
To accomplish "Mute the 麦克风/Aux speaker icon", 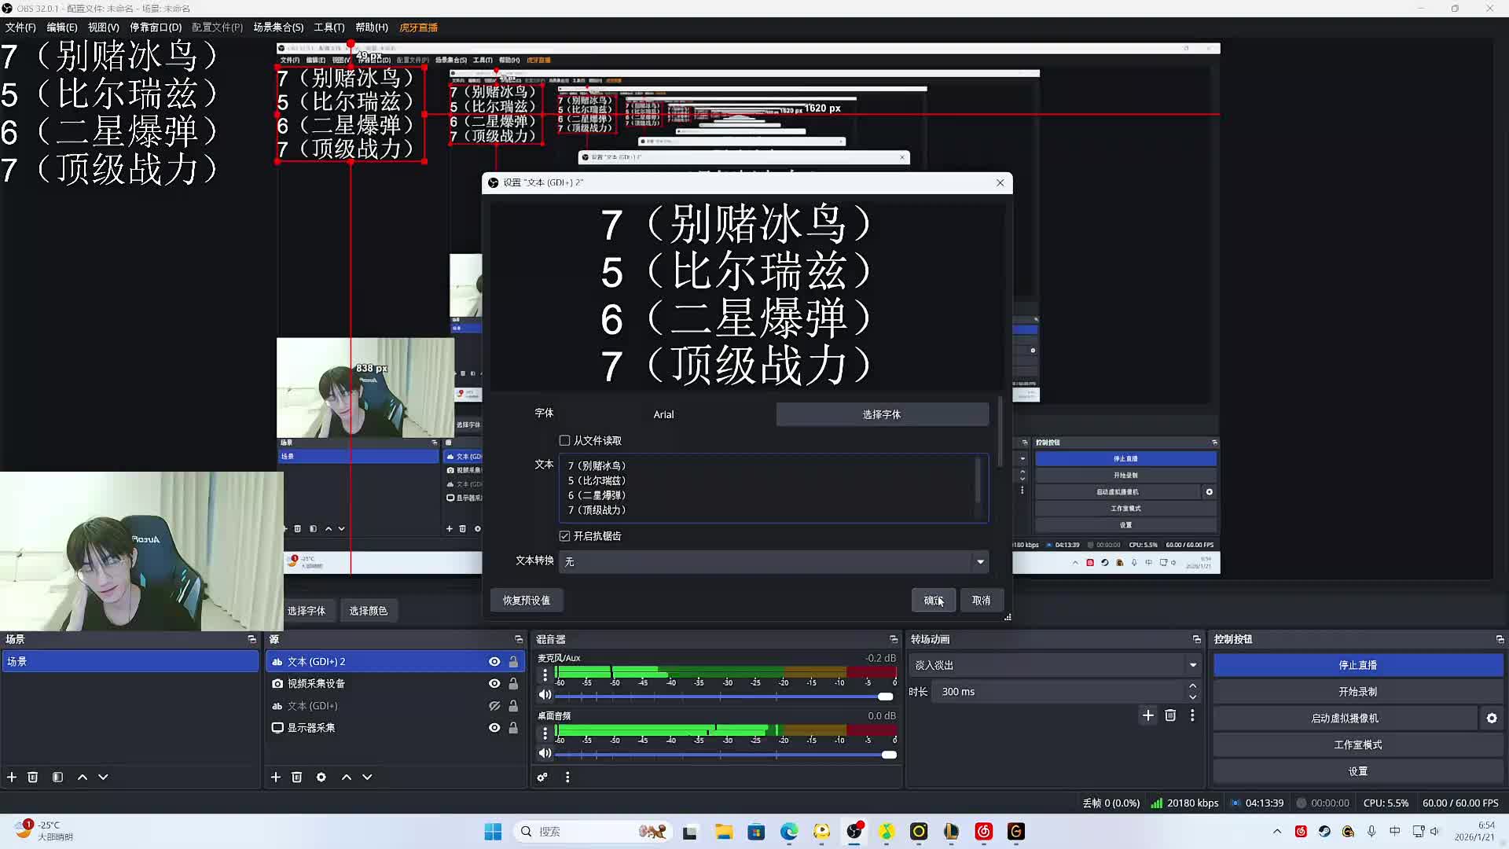I will tap(544, 695).
